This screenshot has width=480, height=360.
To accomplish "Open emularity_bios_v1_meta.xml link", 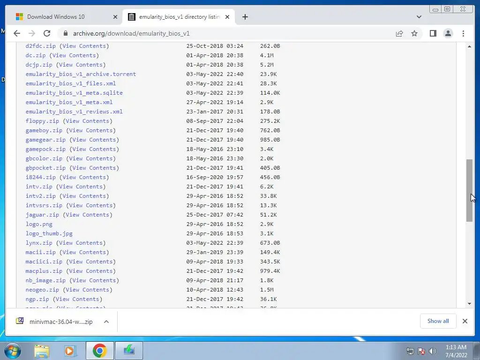I will coord(69,102).
